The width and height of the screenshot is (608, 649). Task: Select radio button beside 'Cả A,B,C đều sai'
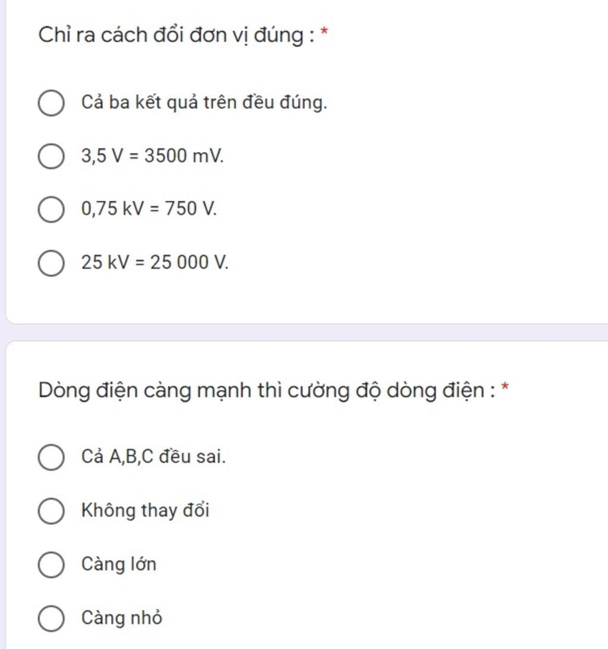pyautogui.click(x=51, y=458)
